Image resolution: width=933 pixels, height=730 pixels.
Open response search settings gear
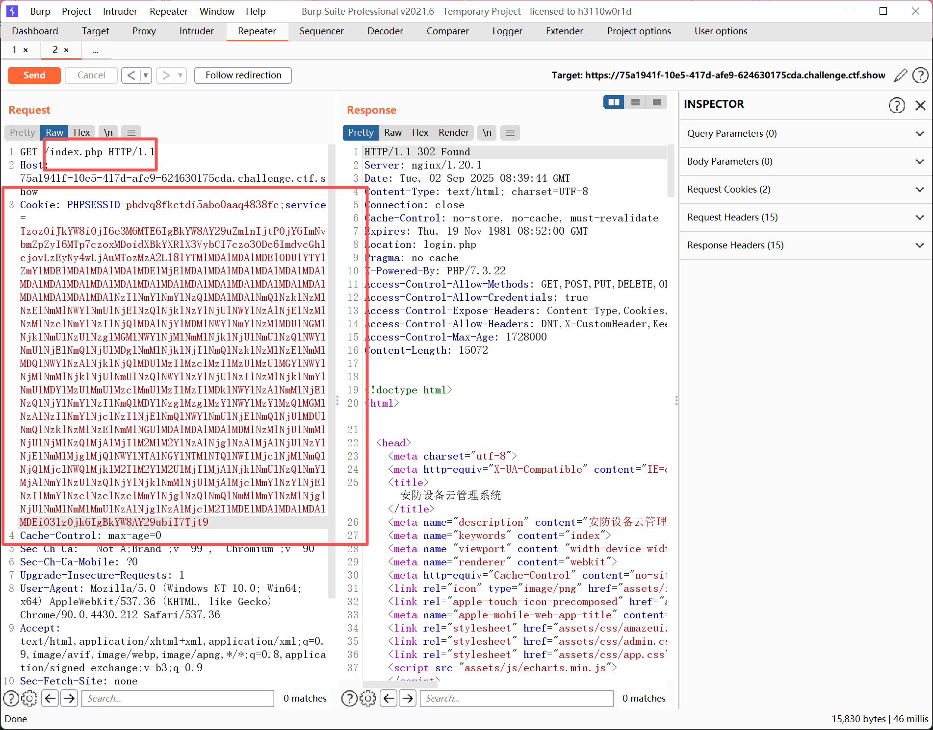tap(367, 698)
